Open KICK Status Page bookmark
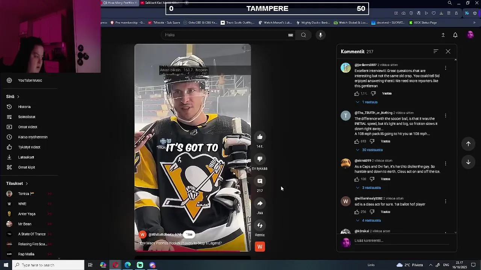This screenshot has width=481, height=270. pyautogui.click(x=423, y=22)
